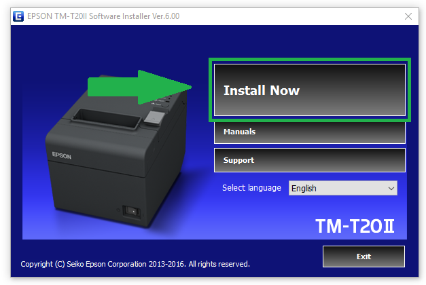The width and height of the screenshot is (426, 285).
Task: Click the TM-T20II model logo text
Action: (355, 226)
